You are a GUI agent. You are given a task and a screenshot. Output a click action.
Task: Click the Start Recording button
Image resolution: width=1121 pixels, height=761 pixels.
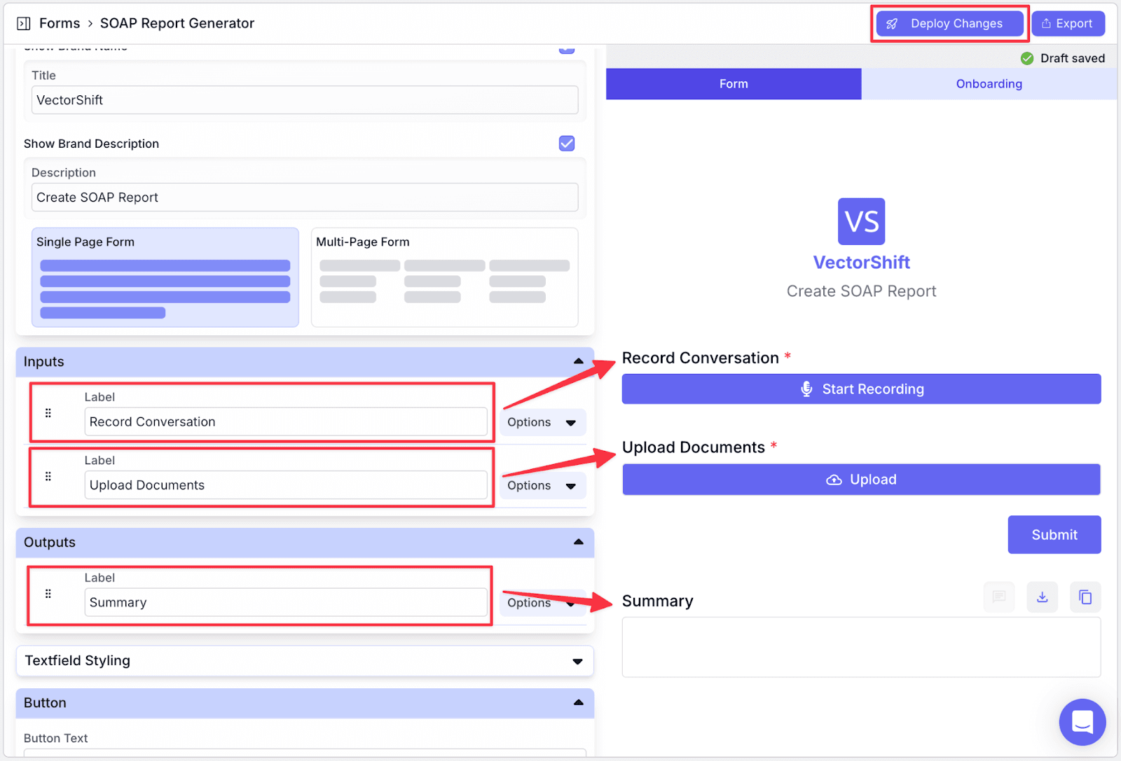861,389
